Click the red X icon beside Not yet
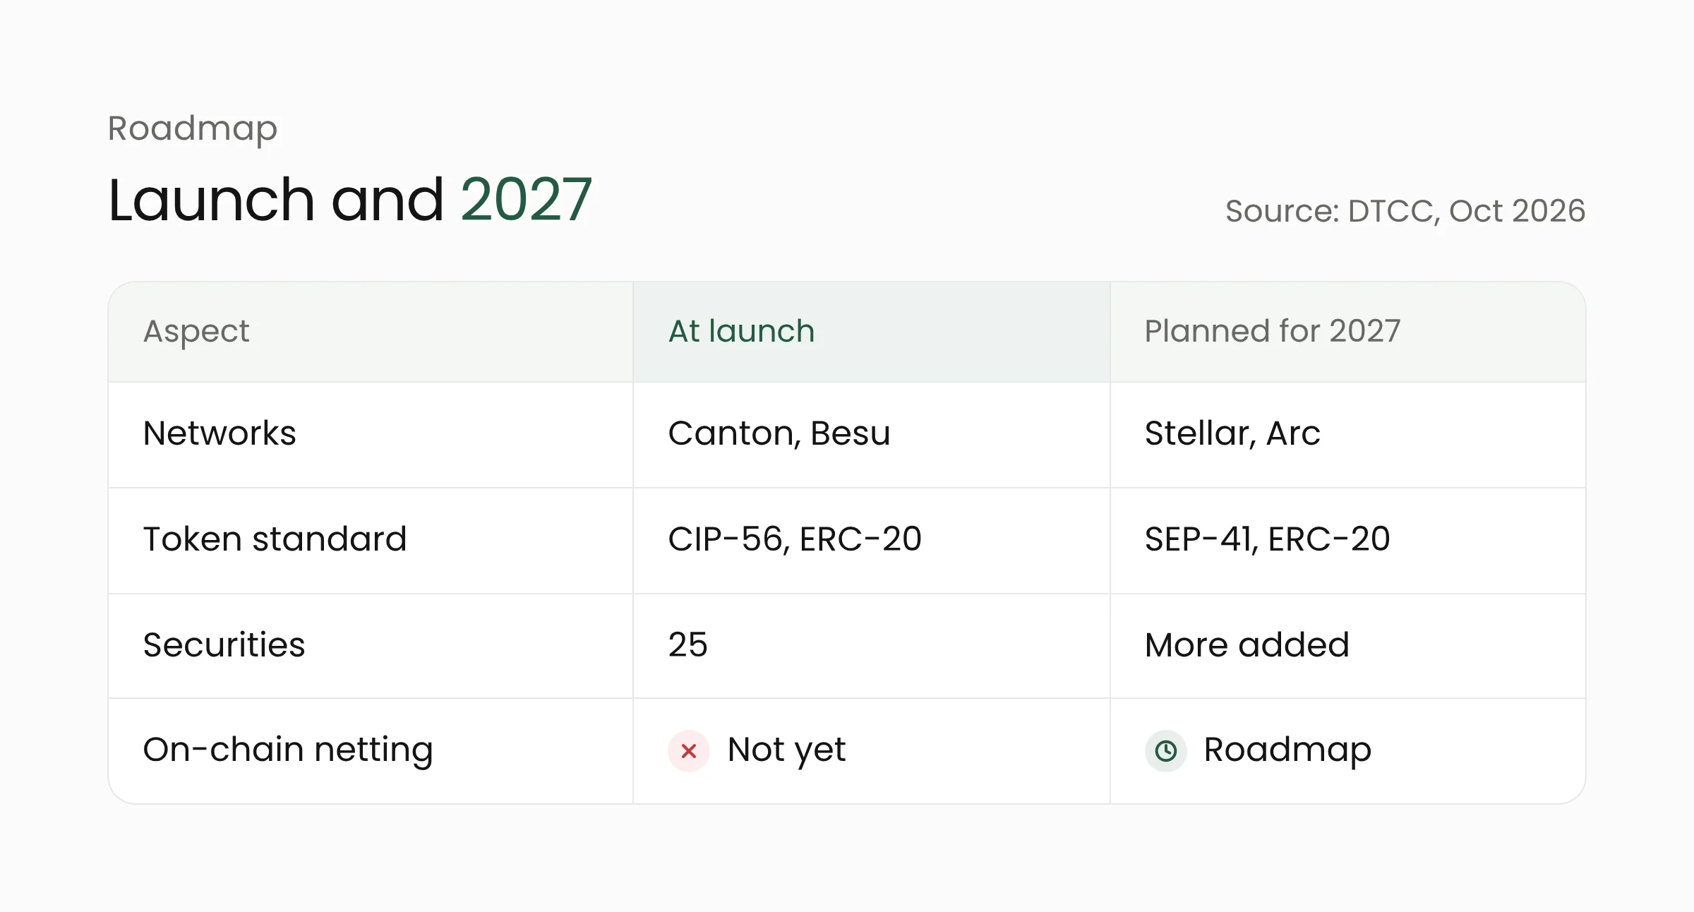Screen dimensions: 1694x912 [689, 751]
